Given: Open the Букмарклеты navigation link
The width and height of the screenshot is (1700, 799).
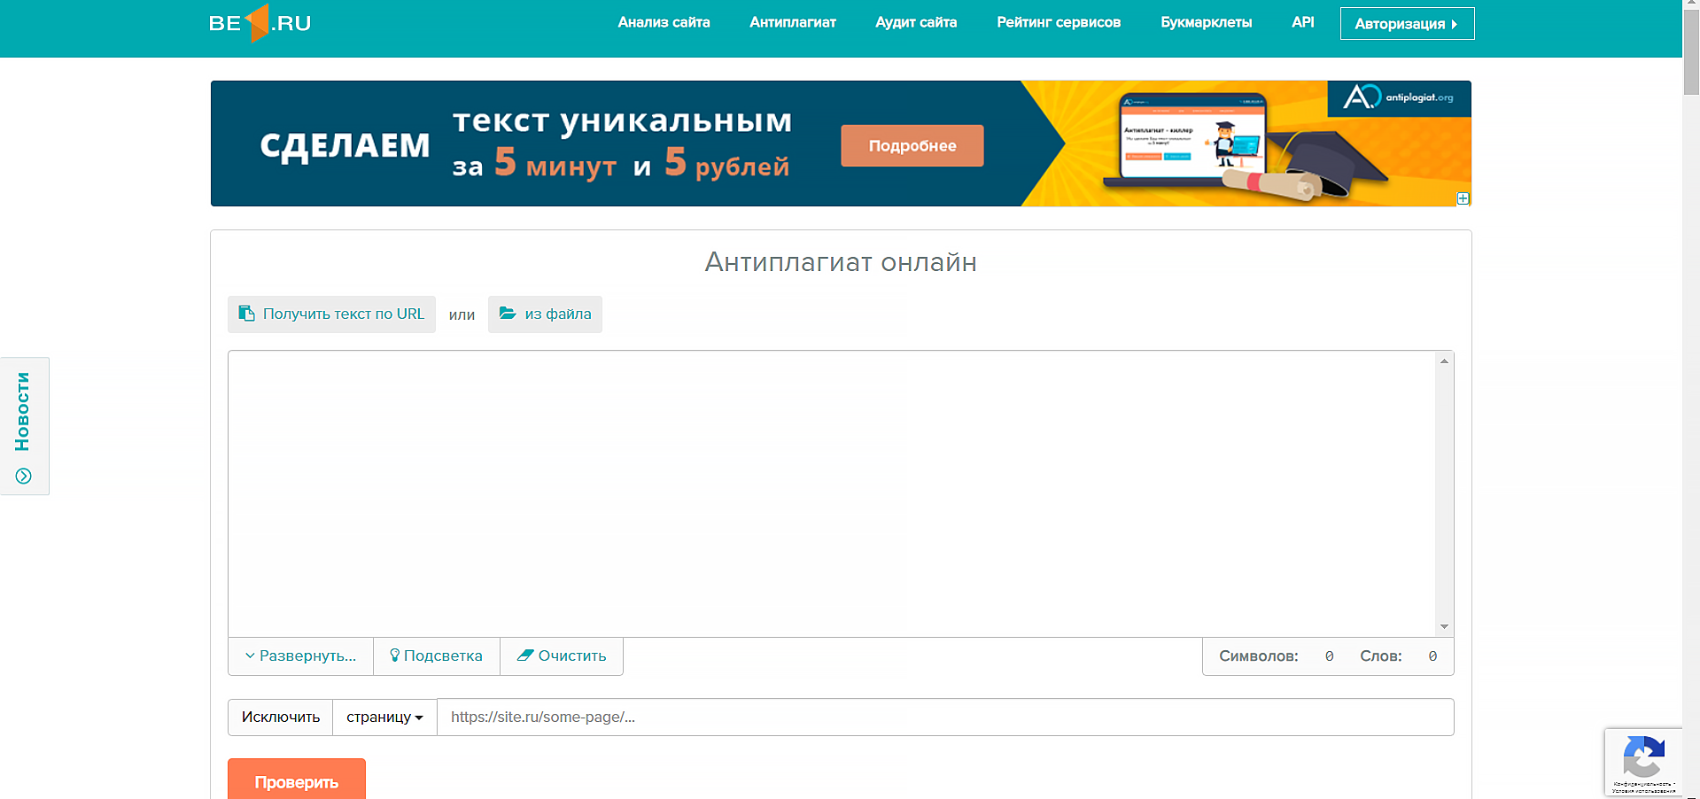Looking at the screenshot, I should 1207,22.
